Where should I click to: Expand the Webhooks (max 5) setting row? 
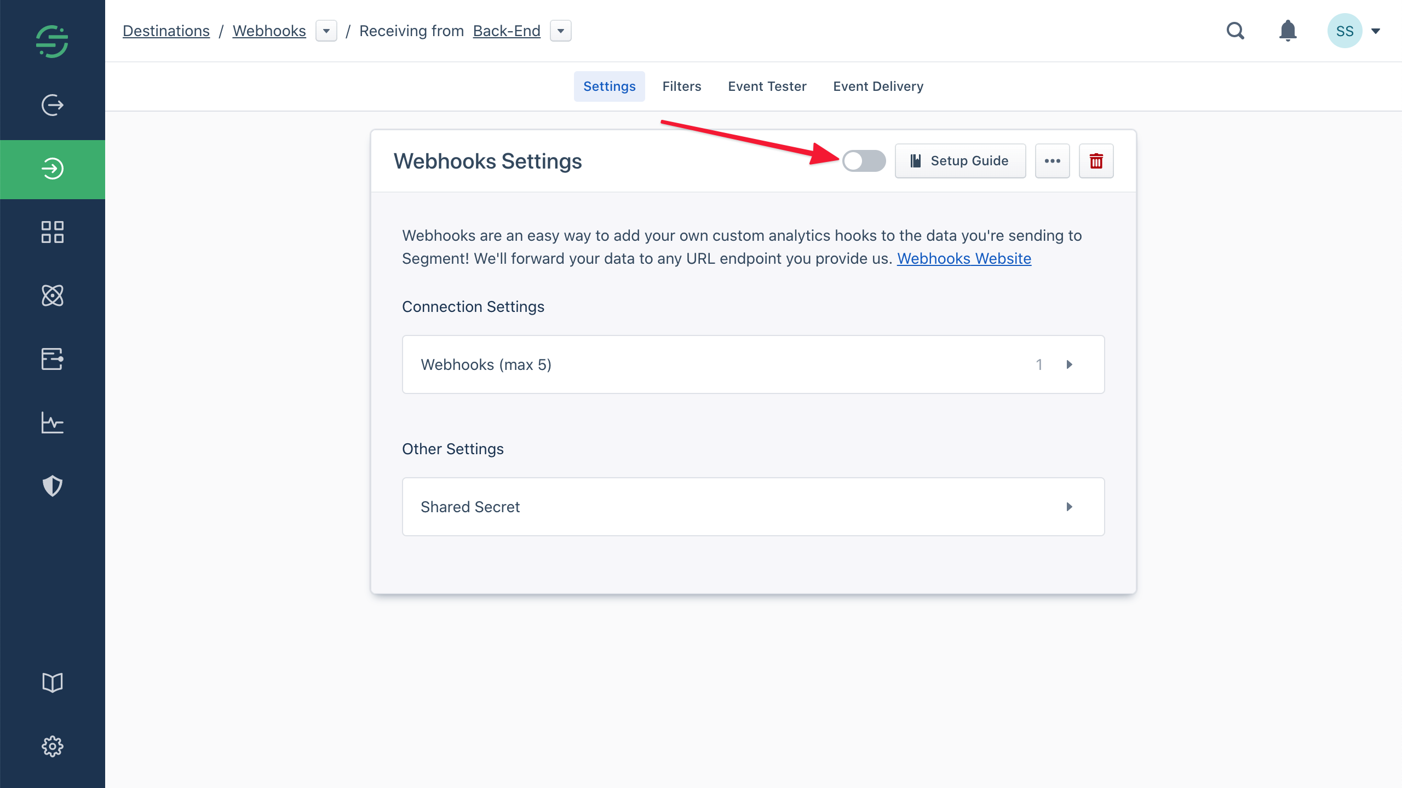click(754, 364)
